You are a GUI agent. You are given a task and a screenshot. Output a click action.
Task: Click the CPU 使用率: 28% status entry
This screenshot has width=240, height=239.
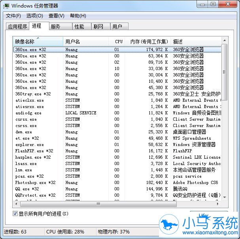coord(65,231)
